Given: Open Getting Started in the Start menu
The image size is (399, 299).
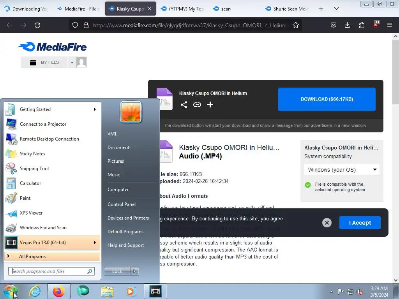Looking at the screenshot, I should coord(52,109).
